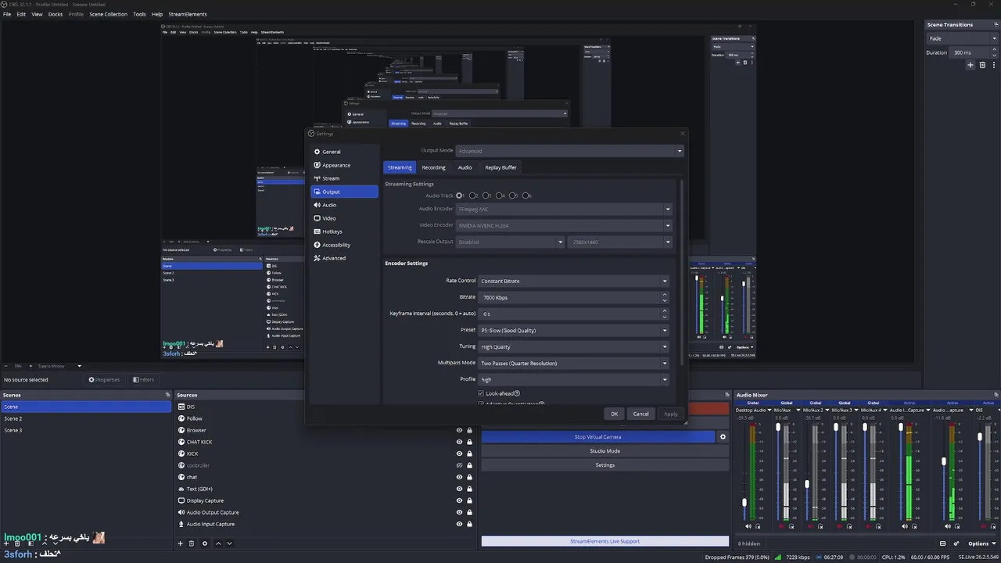The height and width of the screenshot is (563, 1001).
Task: Open the Multipass Mode dropdown
Action: 574,363
